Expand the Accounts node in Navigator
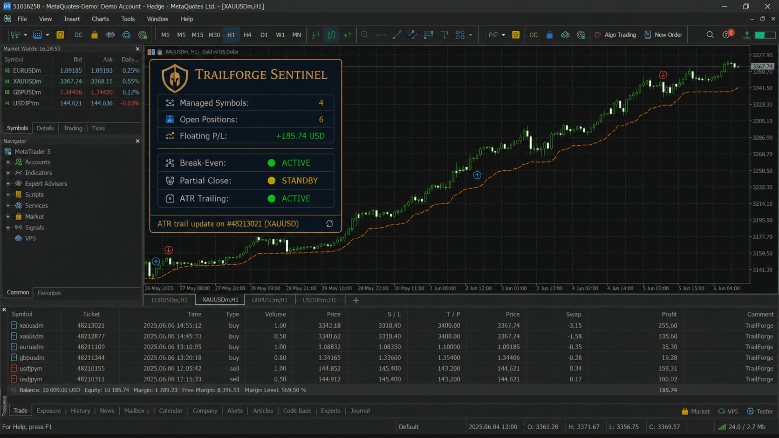This screenshot has height=438, width=779. [8, 162]
